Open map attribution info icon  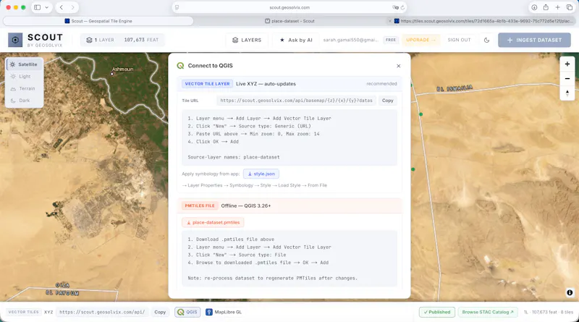570,292
